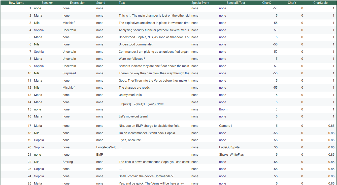Image resolution: width=337 pixels, height=185 pixels.
Task: Click the "Let's move out team!" text cell
Action: tap(133, 116)
